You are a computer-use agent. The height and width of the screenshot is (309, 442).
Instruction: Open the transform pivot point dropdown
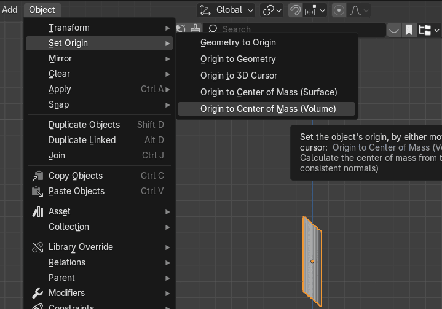point(272,10)
